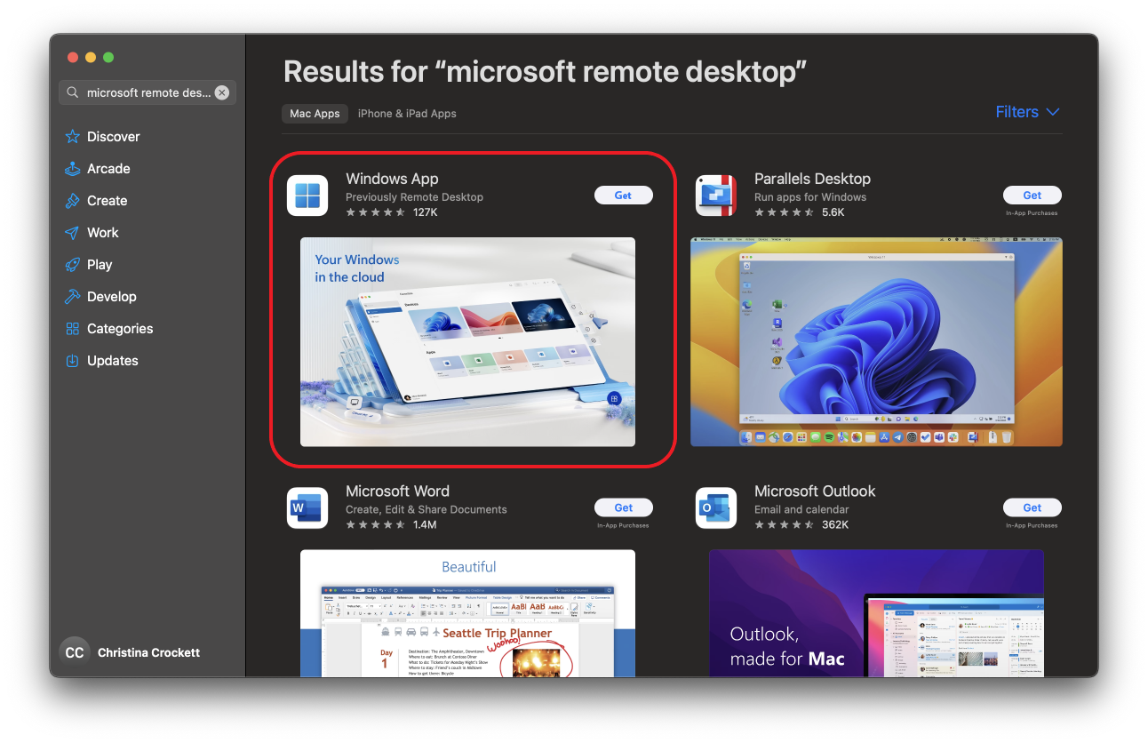Open the Windows App screenshot preview
Image resolution: width=1148 pixels, height=743 pixels.
[x=467, y=341]
